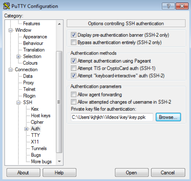Image resolution: width=191 pixels, height=181 pixels.
Task: Enable Allow agent forwarding checkbox
Action: [x=74, y=94]
